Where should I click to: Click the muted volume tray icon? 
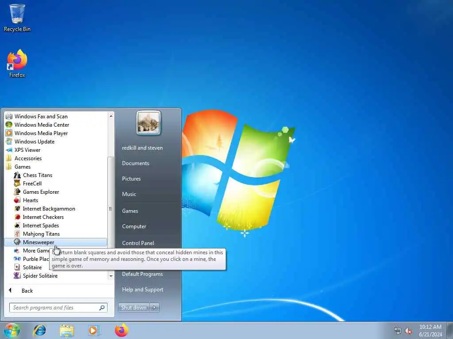click(x=408, y=331)
